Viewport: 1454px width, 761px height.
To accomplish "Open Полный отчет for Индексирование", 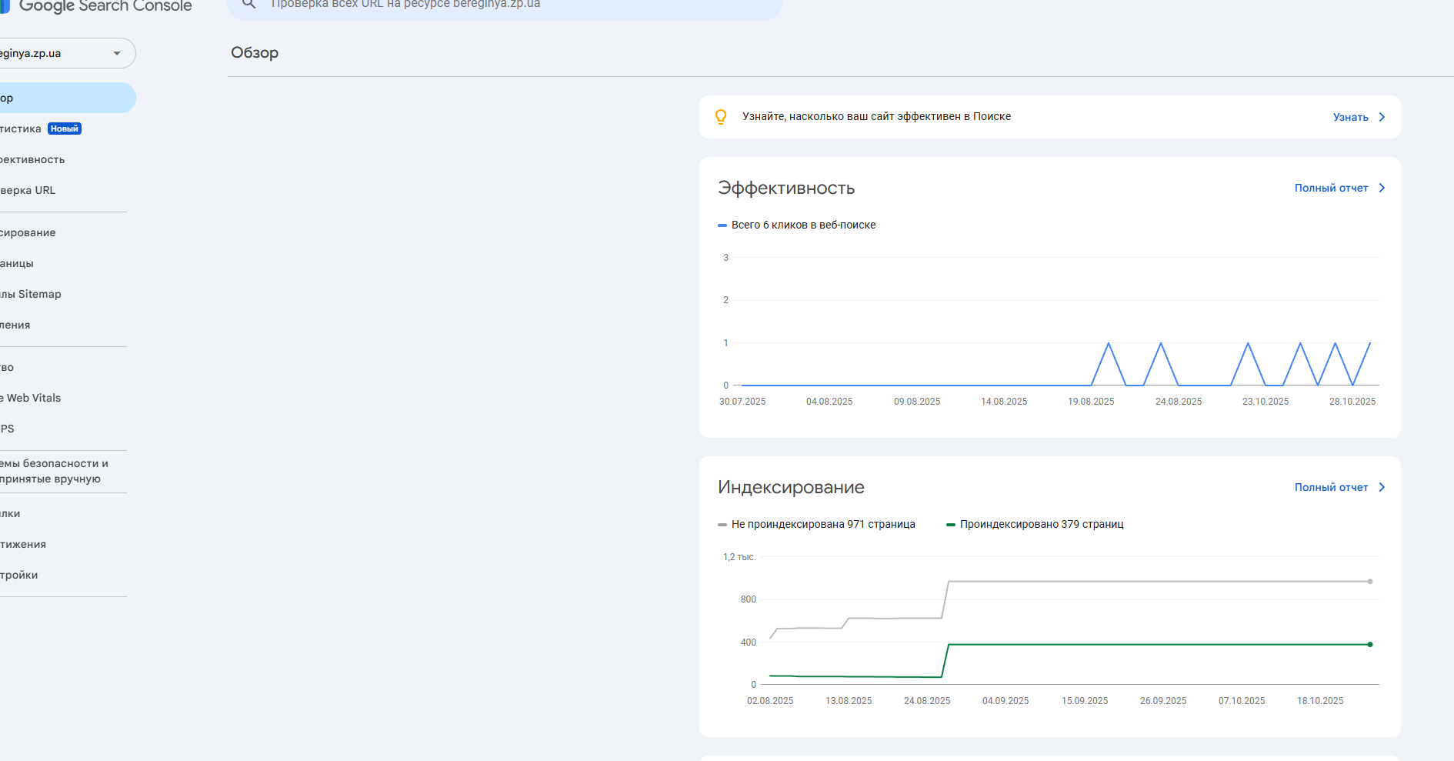I will click(x=1331, y=487).
